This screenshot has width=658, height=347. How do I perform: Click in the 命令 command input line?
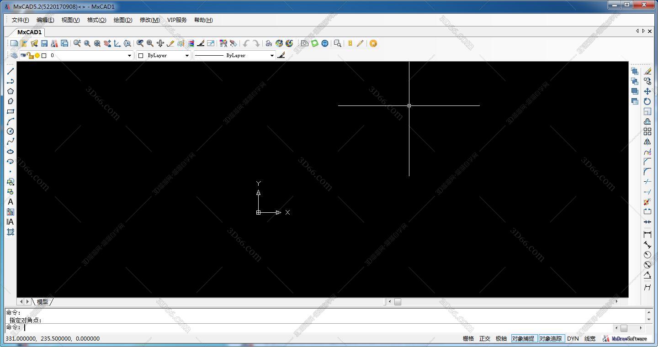(274, 327)
